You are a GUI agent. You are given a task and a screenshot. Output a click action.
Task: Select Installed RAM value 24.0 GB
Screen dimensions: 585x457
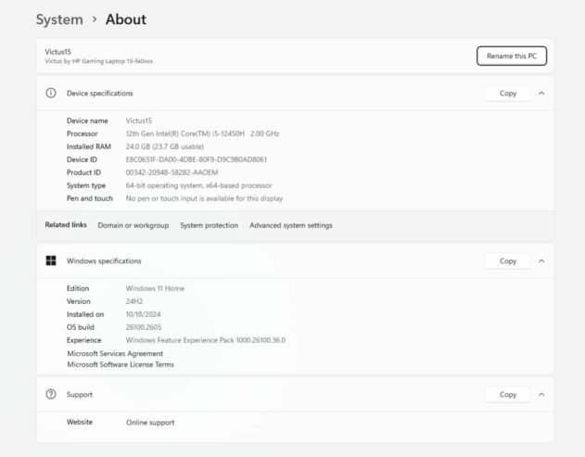pos(164,146)
